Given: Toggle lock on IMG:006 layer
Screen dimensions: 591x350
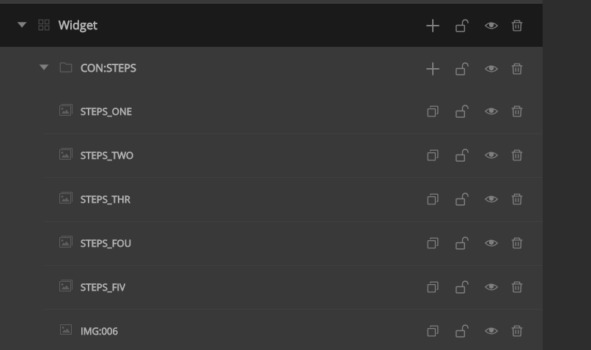Looking at the screenshot, I should (462, 331).
